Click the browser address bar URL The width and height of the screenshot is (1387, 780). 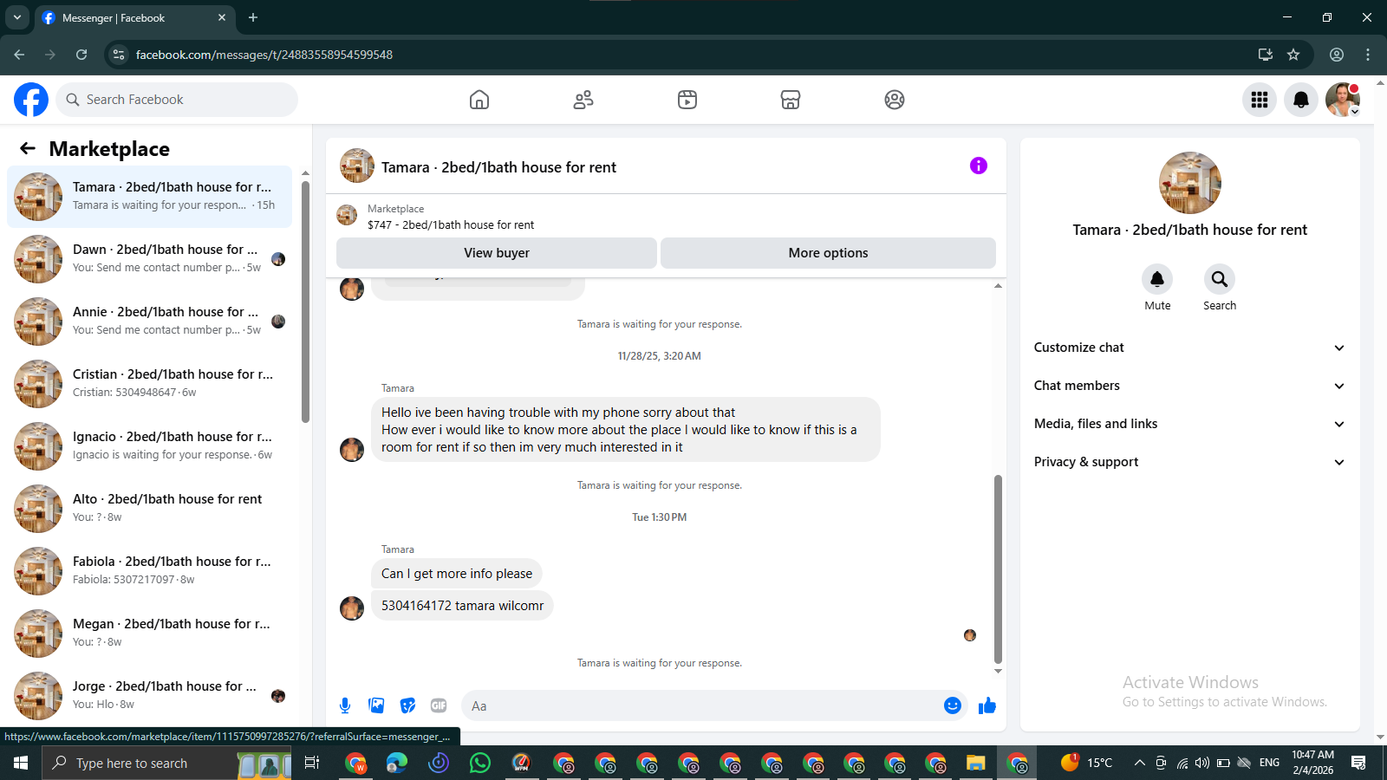tap(264, 55)
